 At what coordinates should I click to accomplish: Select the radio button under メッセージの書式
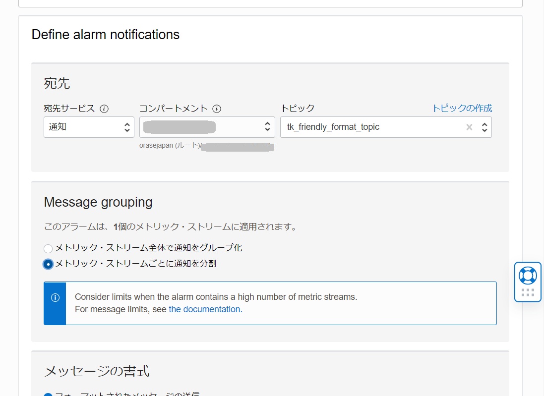point(48,395)
